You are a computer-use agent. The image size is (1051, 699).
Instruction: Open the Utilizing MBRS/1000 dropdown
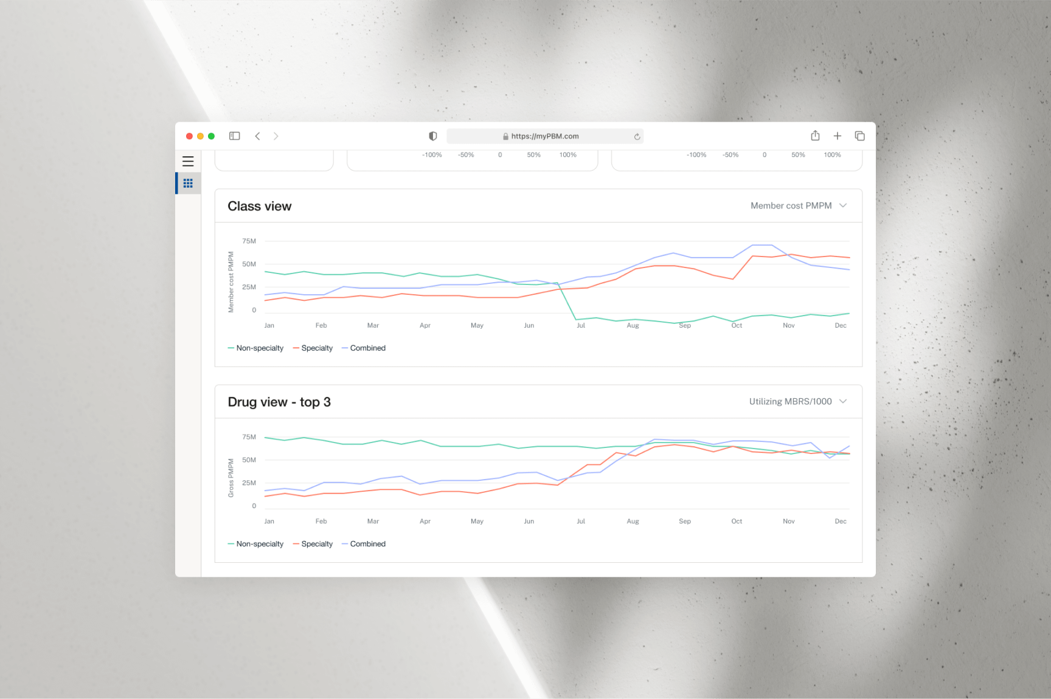[790, 402]
